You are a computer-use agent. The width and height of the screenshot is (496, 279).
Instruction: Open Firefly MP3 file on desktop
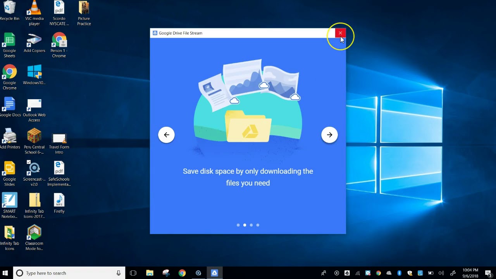point(59,204)
